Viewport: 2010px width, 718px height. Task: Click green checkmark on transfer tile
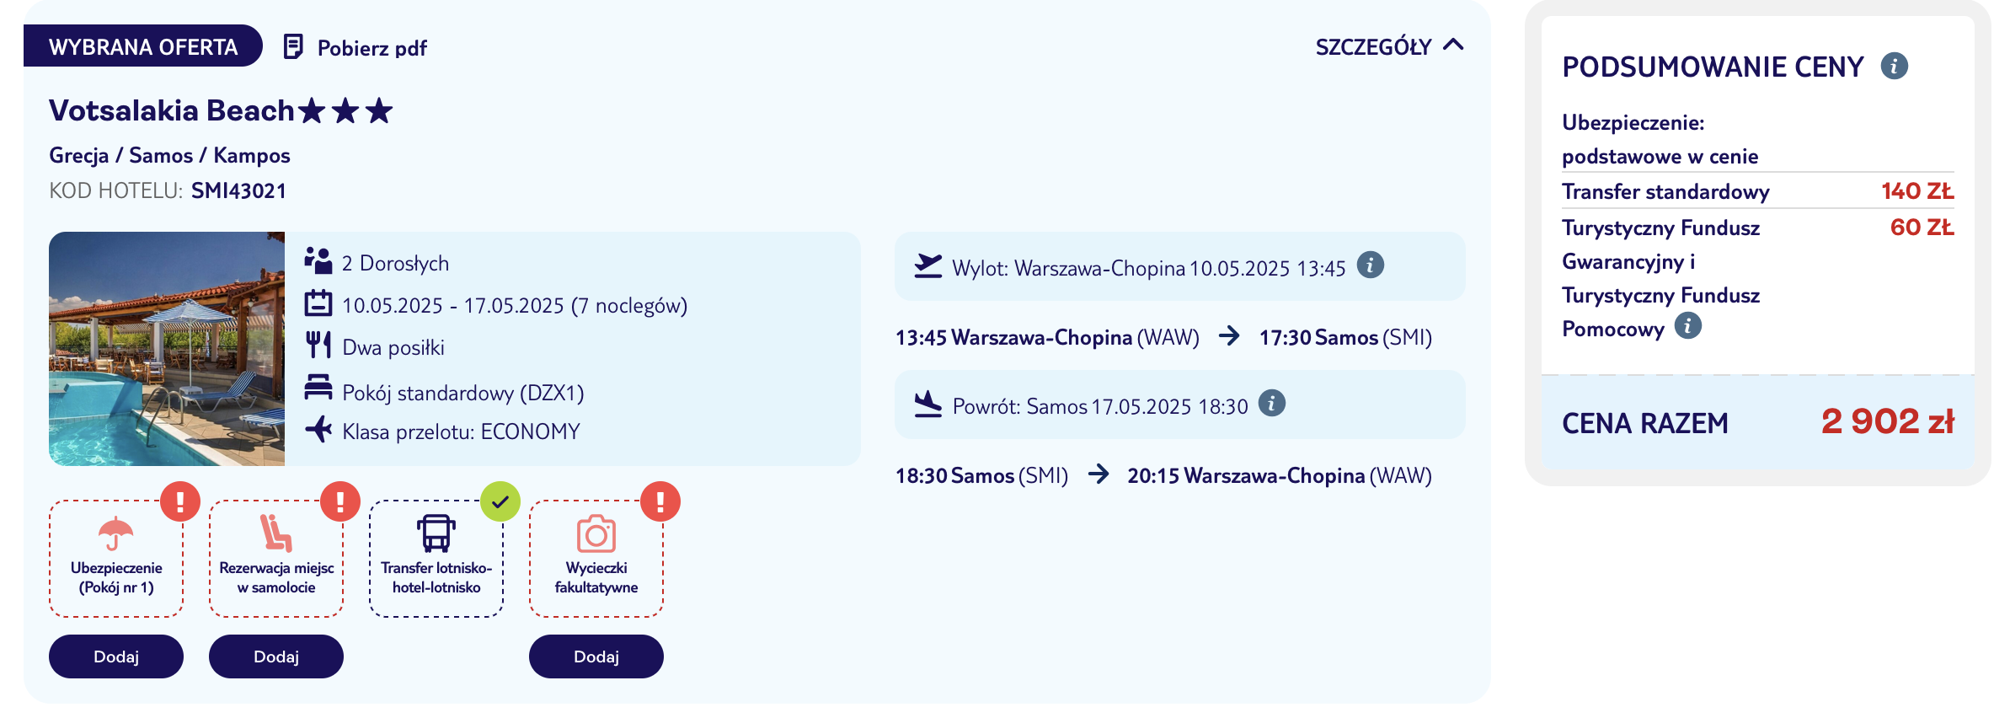(x=500, y=501)
